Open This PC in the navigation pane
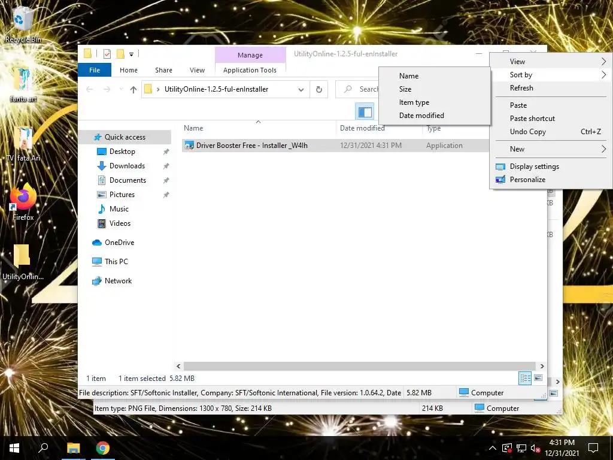Viewport: 613px width, 460px height. coord(116,262)
